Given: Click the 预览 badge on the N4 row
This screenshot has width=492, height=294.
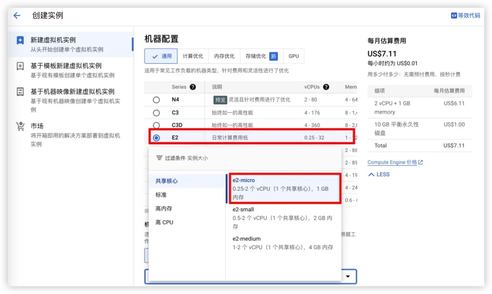Looking at the screenshot, I should click(x=220, y=100).
